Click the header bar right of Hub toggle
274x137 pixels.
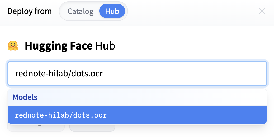tap(193, 12)
